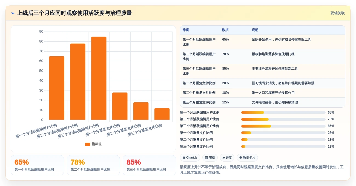The width and height of the screenshot is (356, 186).
Task: Toggle the 指标值 legend swatch under the chart
Action: point(88,144)
